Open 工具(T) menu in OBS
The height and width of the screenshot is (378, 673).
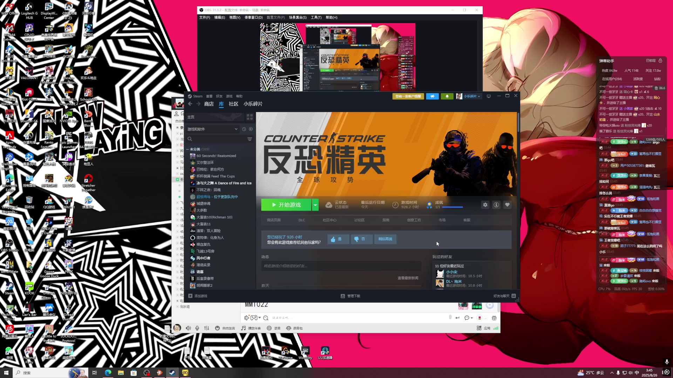point(316,17)
